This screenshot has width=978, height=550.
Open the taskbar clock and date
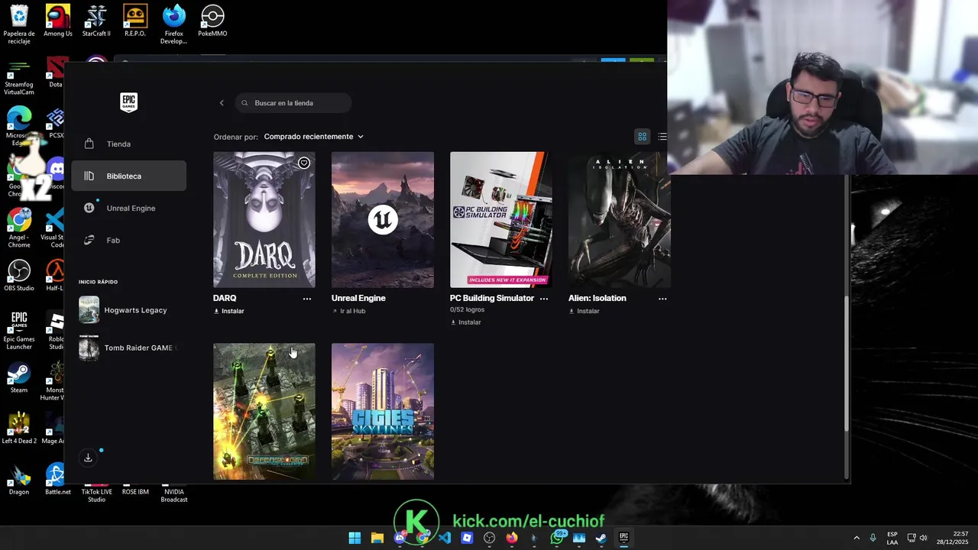click(x=952, y=538)
